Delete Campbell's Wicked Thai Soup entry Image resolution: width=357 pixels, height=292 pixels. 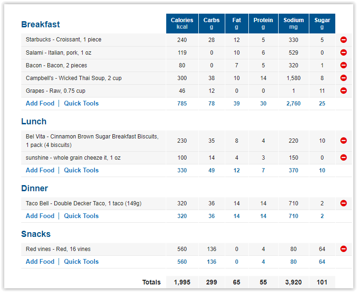pos(343,78)
